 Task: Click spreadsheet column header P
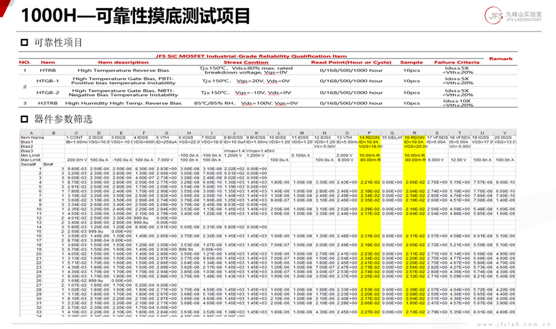coord(369,133)
